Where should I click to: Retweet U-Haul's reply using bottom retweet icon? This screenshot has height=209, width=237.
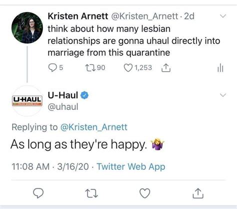pyautogui.click(x=91, y=193)
